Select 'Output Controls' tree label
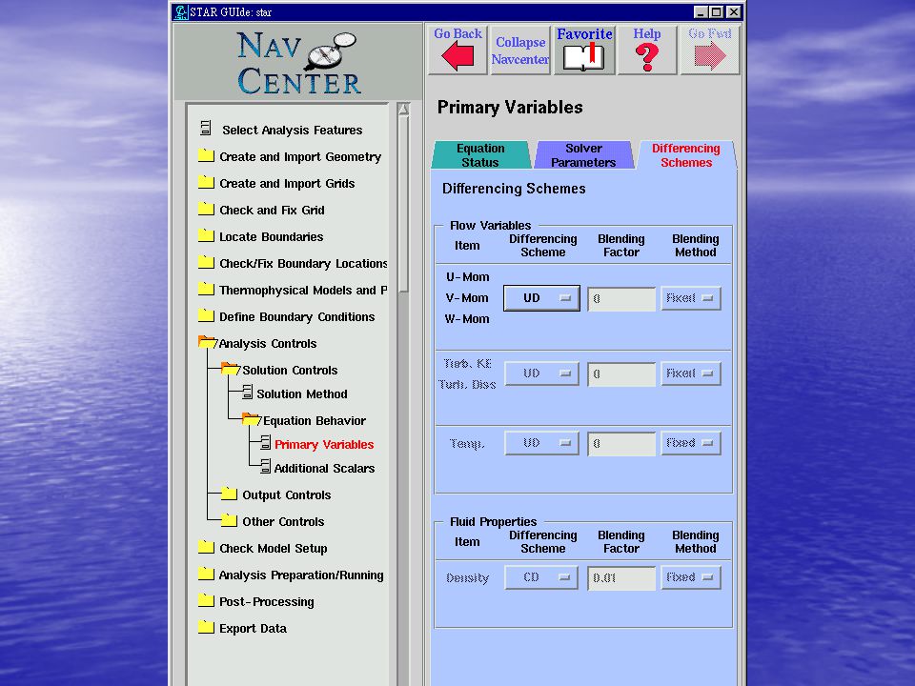 point(287,495)
